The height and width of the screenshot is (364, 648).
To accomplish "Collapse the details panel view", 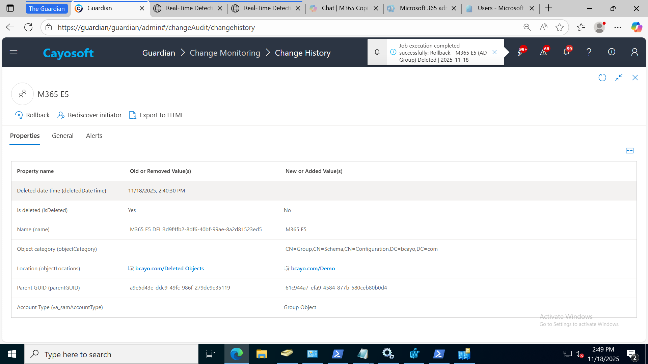I will point(619,78).
